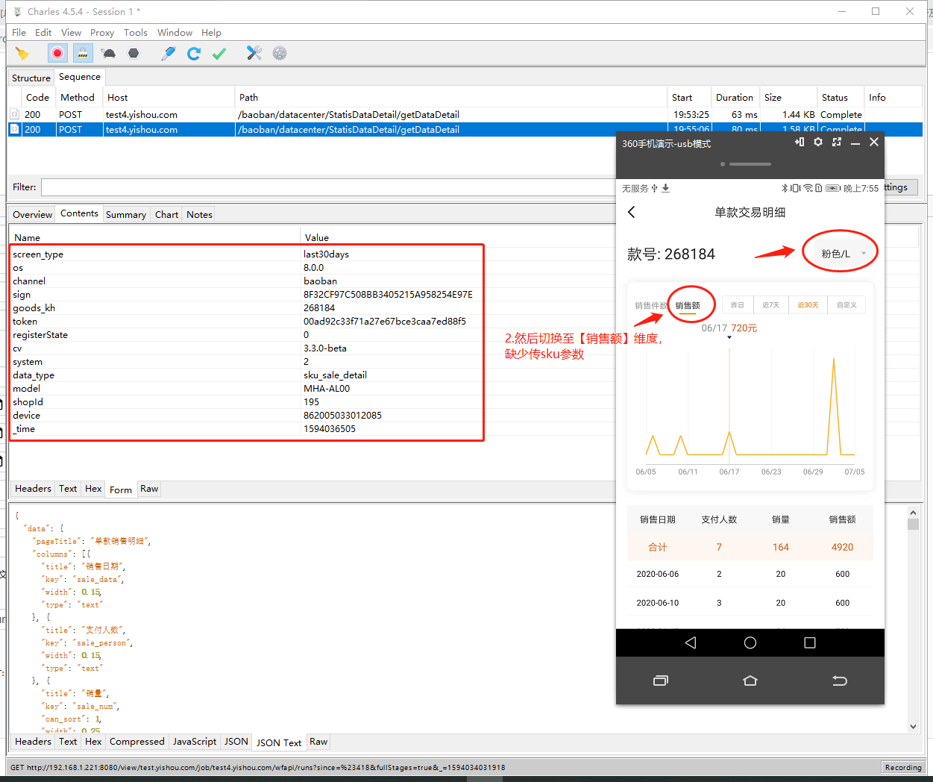Select the sign value 8F32CF97C508BB3405215A958254E97E

388,295
